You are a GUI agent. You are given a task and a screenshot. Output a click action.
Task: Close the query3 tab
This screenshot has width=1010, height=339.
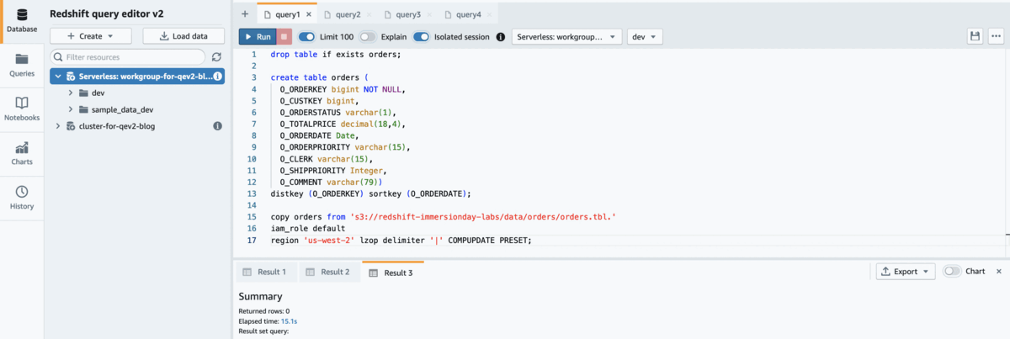pyautogui.click(x=428, y=15)
